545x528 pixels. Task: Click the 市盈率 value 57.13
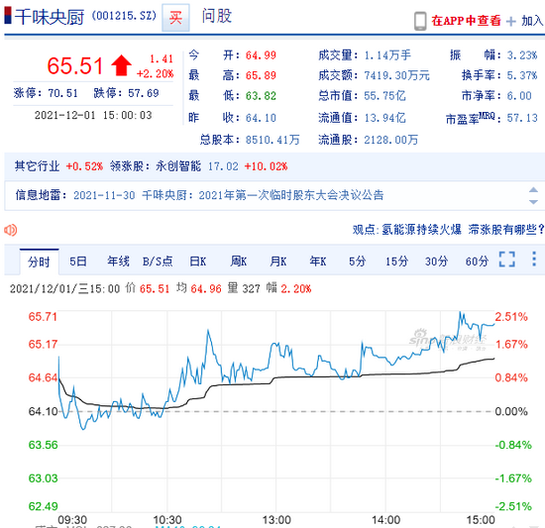[522, 118]
